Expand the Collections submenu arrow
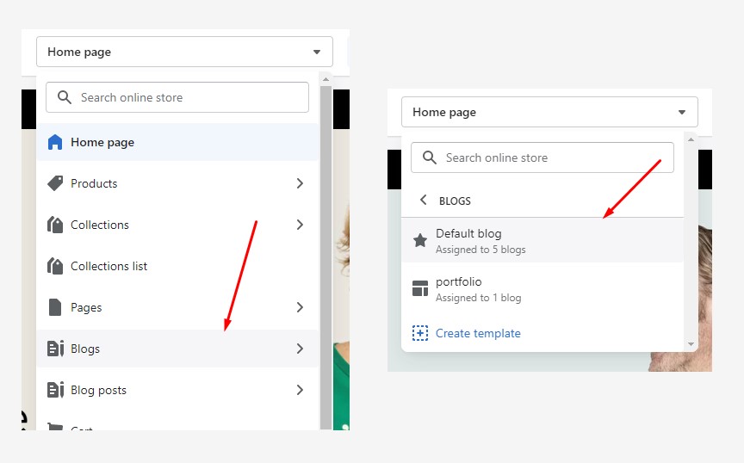This screenshot has width=744, height=463. [x=300, y=225]
